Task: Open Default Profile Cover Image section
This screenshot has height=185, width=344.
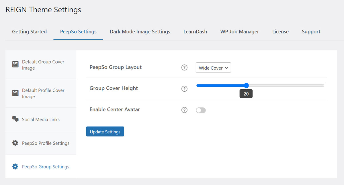Action: (41, 93)
